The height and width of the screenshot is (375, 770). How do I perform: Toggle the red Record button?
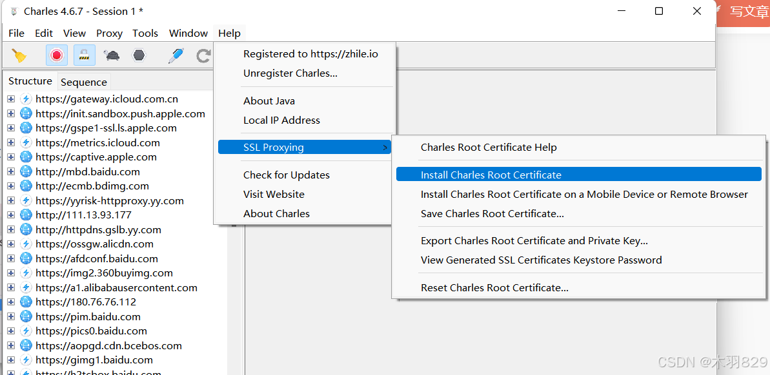coord(56,55)
